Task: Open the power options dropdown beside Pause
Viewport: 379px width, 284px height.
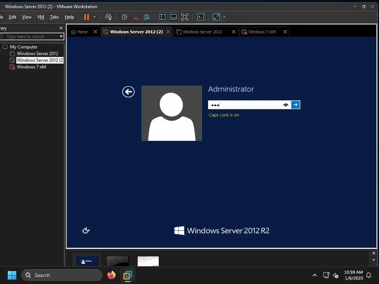Action: pos(94,17)
